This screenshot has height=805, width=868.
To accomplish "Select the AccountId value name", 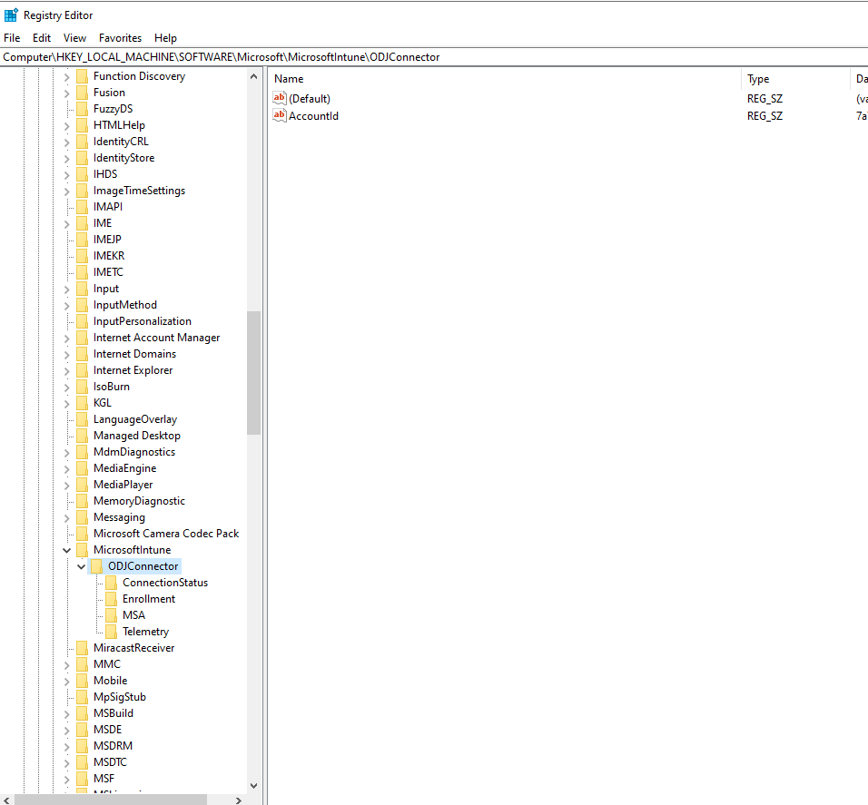I will (x=313, y=115).
